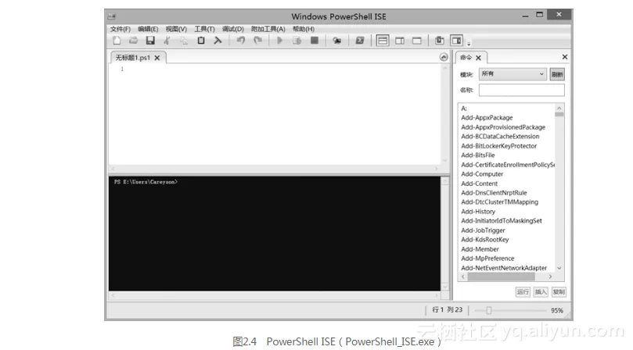
Task: Show the command window icon in toolbar
Action: [439, 41]
